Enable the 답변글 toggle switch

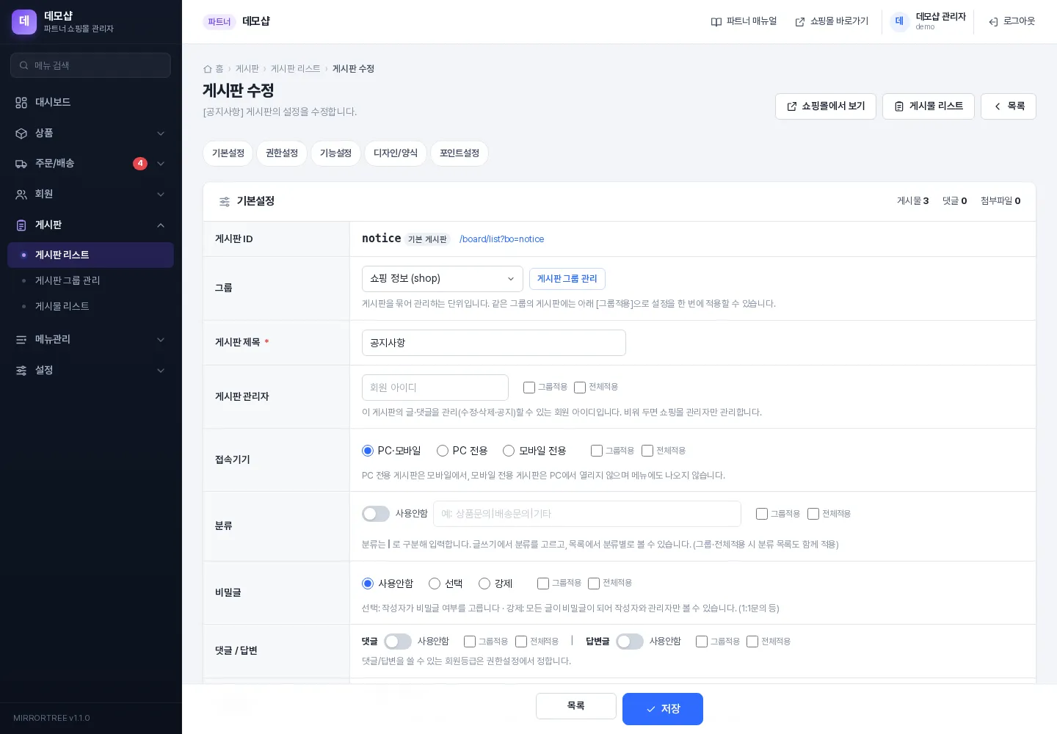(x=630, y=642)
